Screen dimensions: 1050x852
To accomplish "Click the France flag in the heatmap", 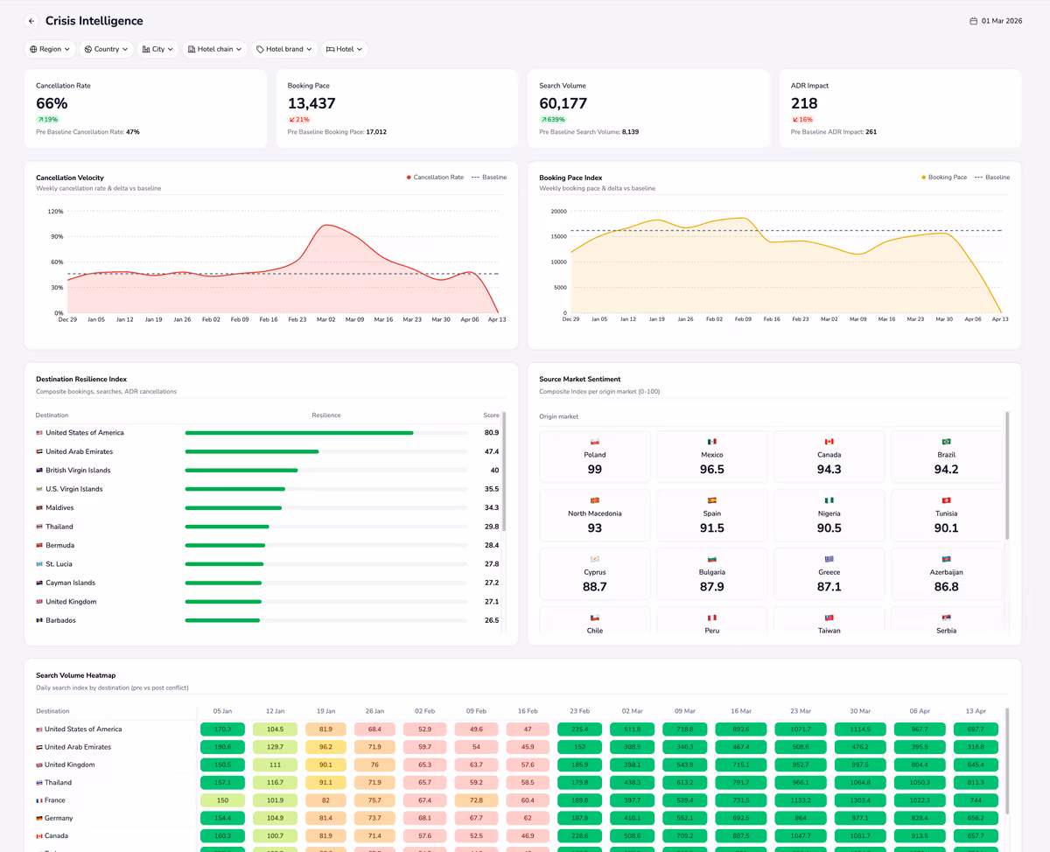I will pos(39,800).
